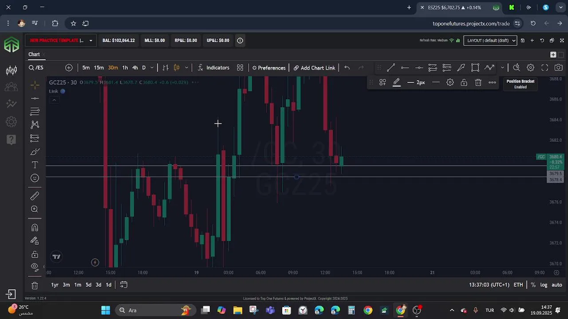Viewport: 568px width, 319px height.
Task: Select trend line tool in top toolbar
Action: (391, 68)
